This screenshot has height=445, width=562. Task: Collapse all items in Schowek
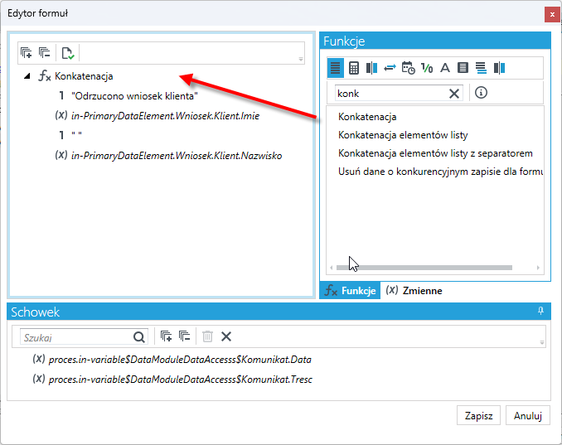(185, 336)
